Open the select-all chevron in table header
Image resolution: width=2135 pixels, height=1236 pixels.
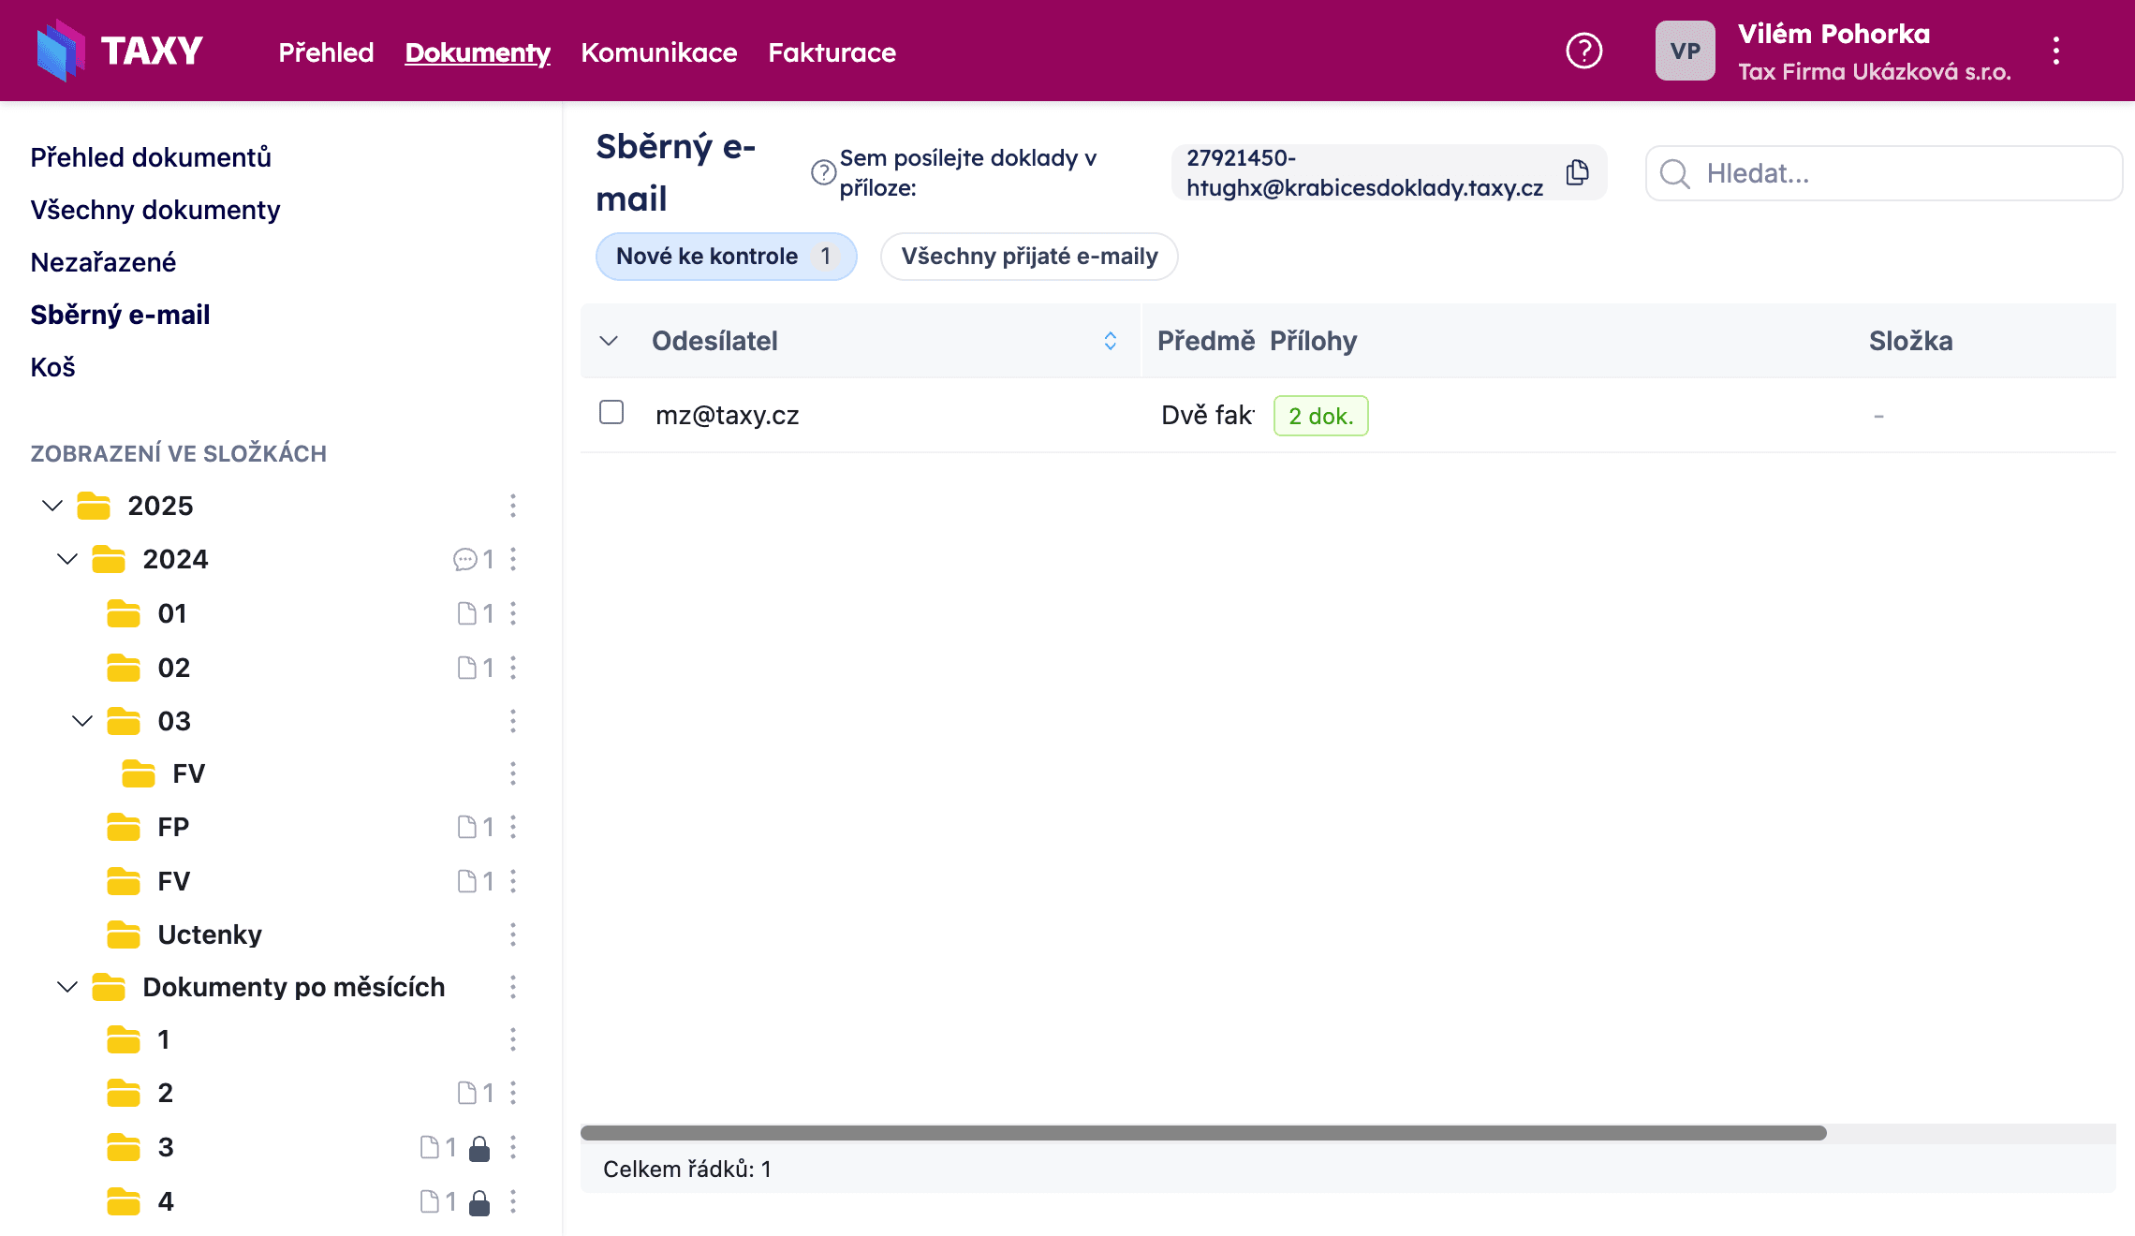click(609, 341)
